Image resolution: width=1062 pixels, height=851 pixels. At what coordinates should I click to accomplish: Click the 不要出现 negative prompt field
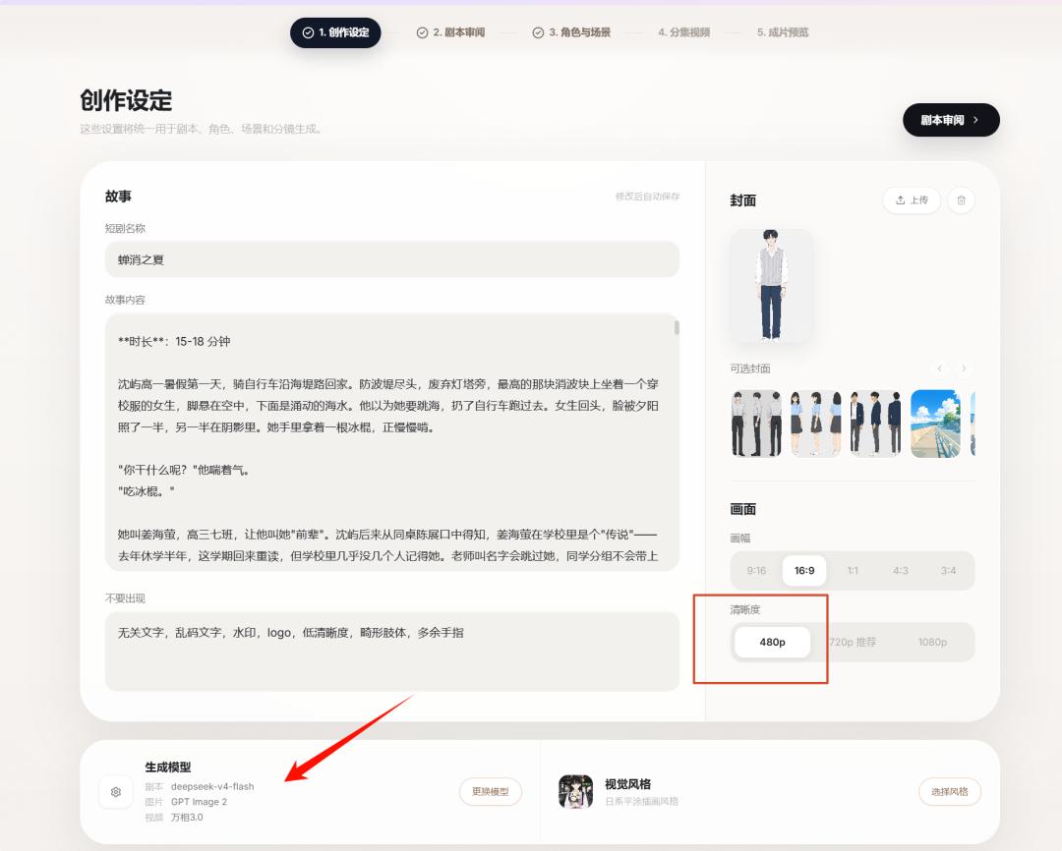(x=392, y=652)
